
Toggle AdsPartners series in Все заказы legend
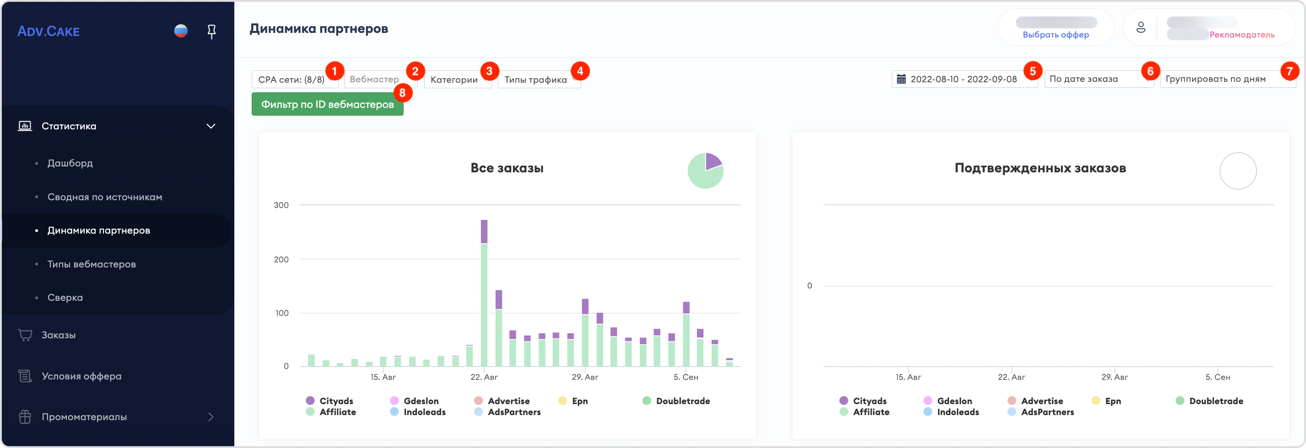click(x=507, y=412)
